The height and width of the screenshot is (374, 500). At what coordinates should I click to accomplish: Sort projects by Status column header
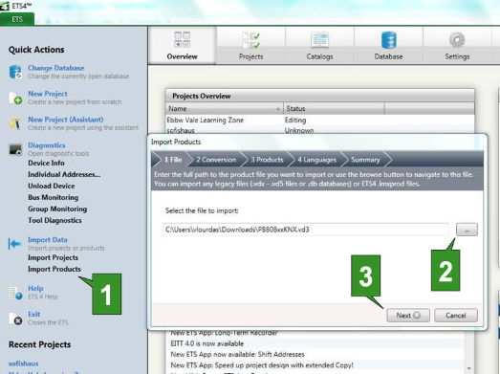[x=334, y=108]
